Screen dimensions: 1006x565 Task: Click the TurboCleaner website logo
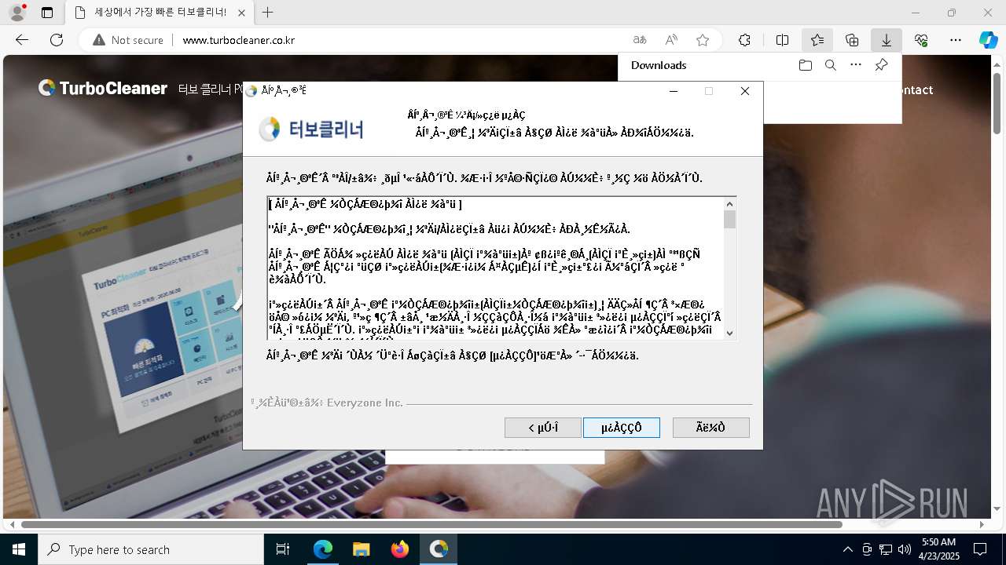coord(103,89)
